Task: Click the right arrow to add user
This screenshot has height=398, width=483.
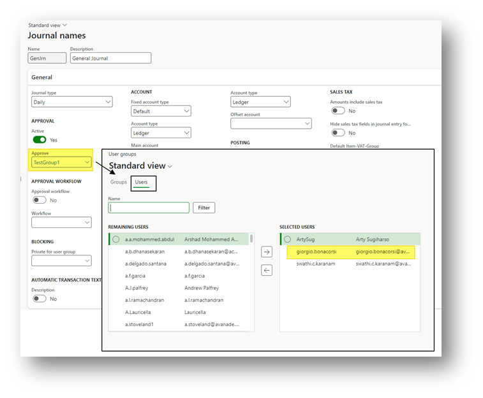Action: pyautogui.click(x=267, y=252)
